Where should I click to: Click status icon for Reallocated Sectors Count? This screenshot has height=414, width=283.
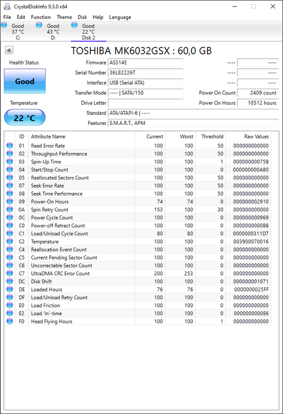[x=10, y=177]
